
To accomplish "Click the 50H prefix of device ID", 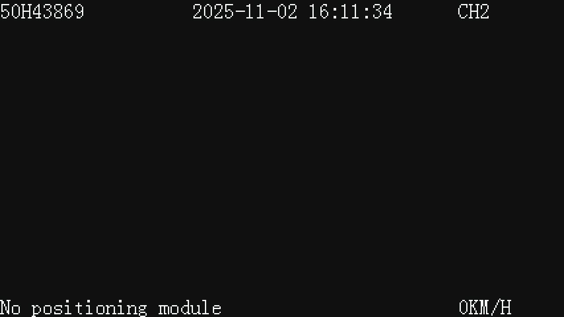I will (16, 12).
